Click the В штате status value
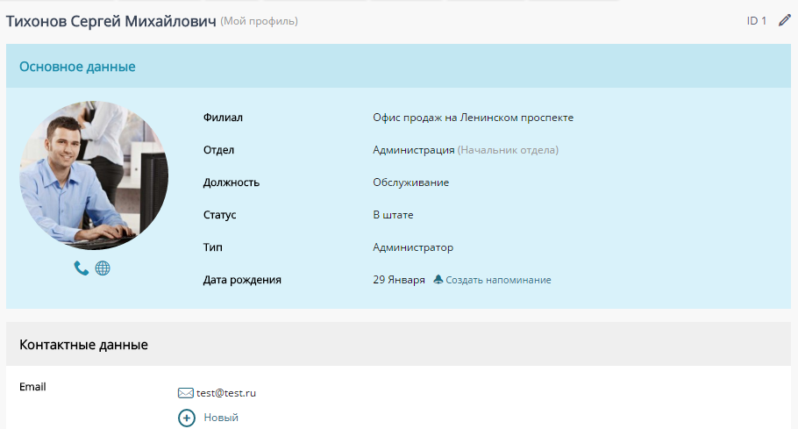The height and width of the screenshot is (429, 798). [x=393, y=215]
